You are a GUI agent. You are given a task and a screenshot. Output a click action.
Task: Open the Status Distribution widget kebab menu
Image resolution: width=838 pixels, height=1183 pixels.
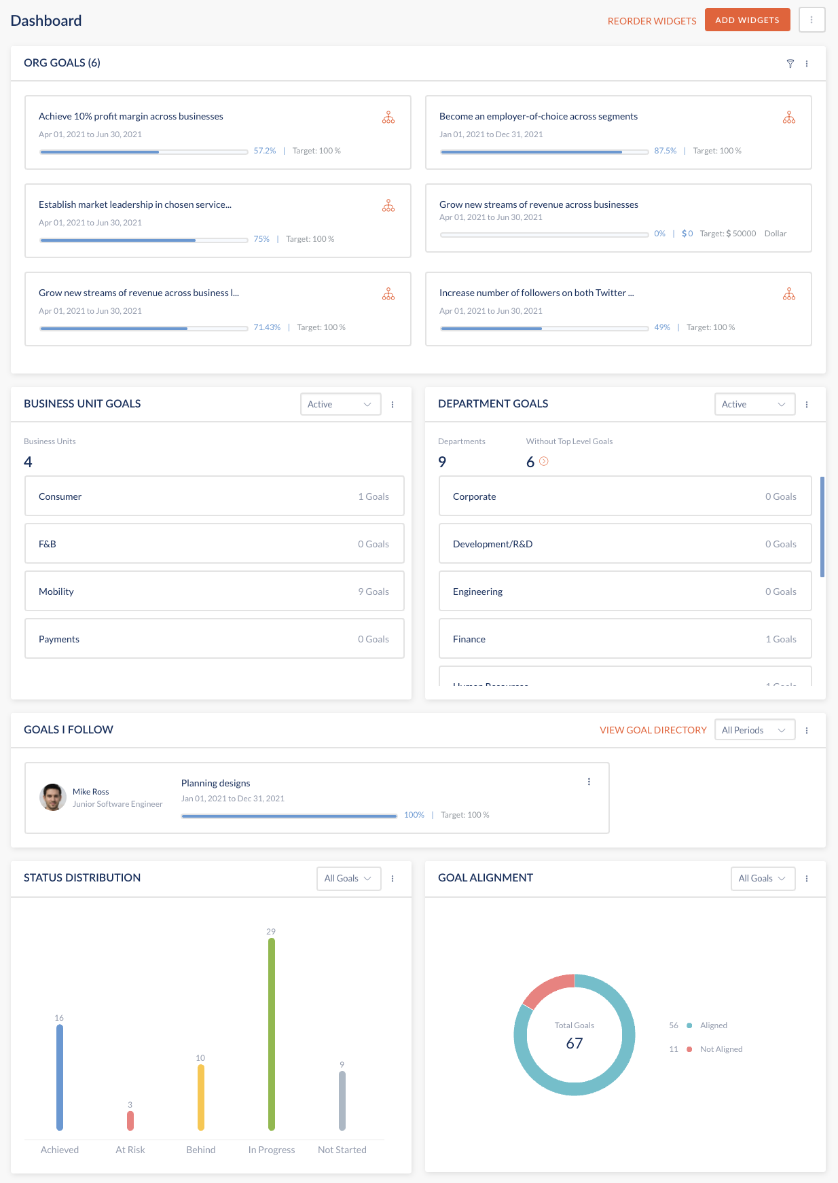pyautogui.click(x=393, y=879)
